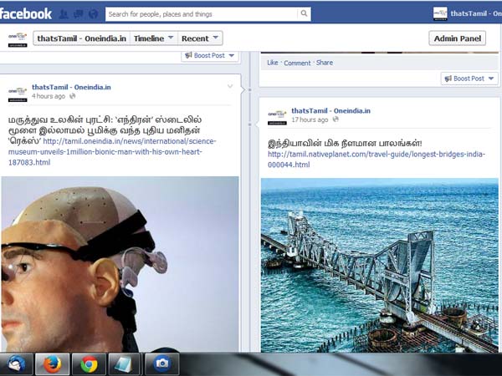The width and height of the screenshot is (502, 376).
Task: Click public globe icon on 4 hours ago post
Action: point(73,96)
